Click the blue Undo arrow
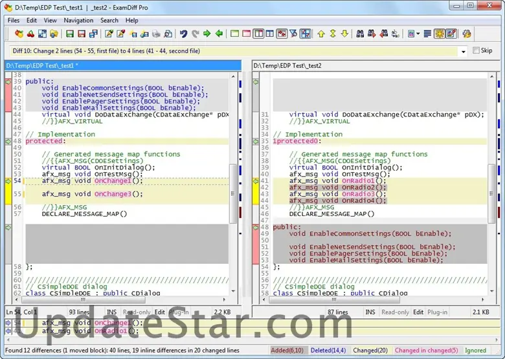The image size is (505, 359). (184, 34)
